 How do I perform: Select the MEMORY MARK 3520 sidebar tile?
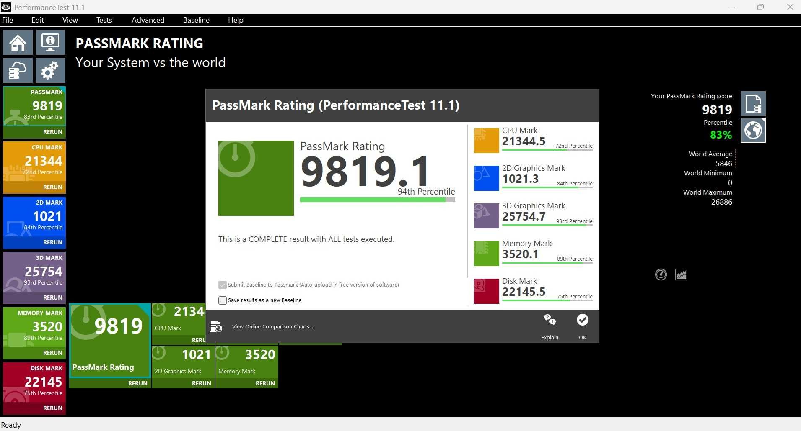coord(34,327)
